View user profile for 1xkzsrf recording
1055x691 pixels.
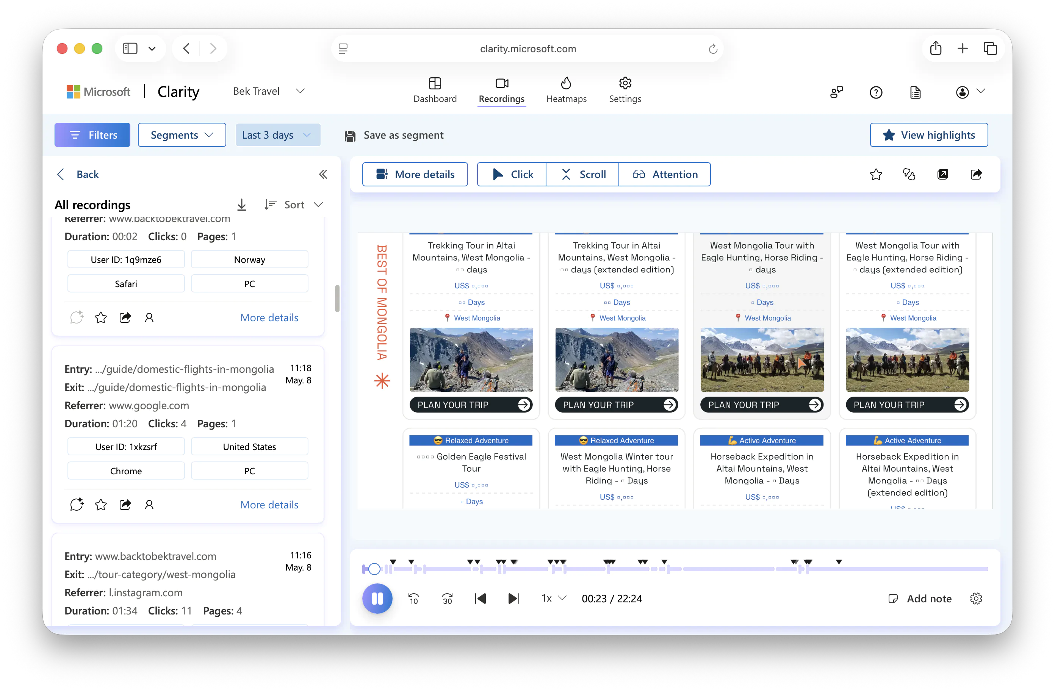[x=149, y=504]
